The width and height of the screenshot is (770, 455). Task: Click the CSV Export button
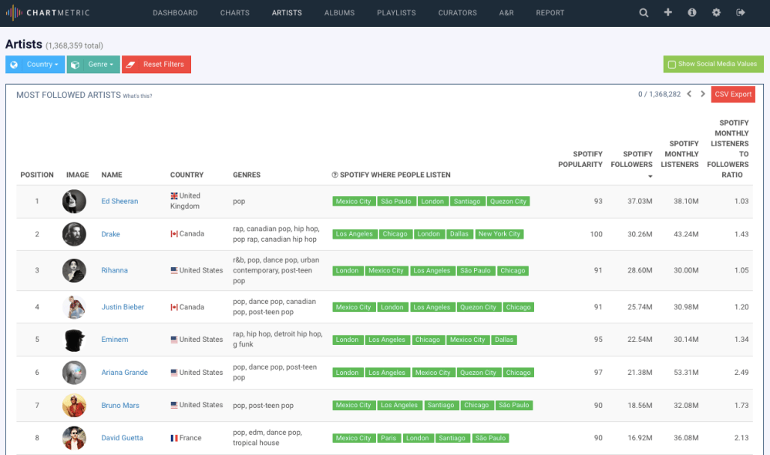(732, 95)
